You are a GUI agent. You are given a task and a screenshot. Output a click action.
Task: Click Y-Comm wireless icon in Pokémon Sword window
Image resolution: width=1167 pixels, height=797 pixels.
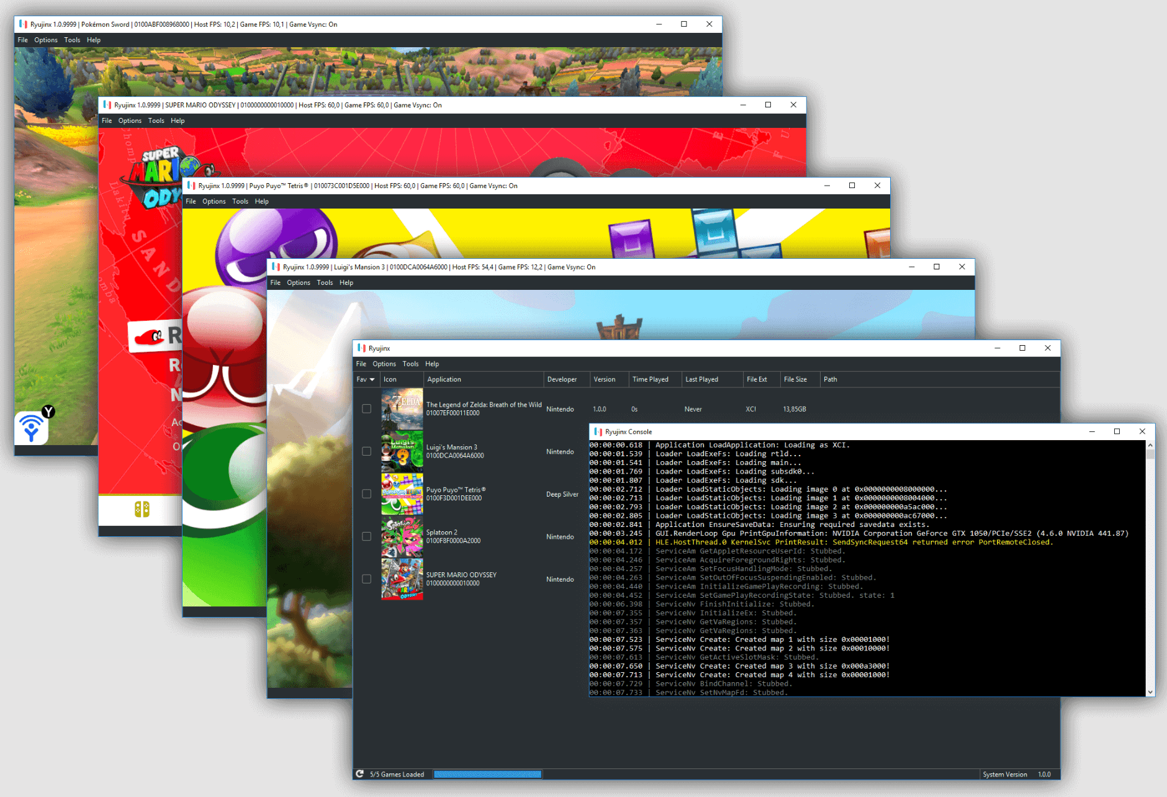click(x=32, y=428)
